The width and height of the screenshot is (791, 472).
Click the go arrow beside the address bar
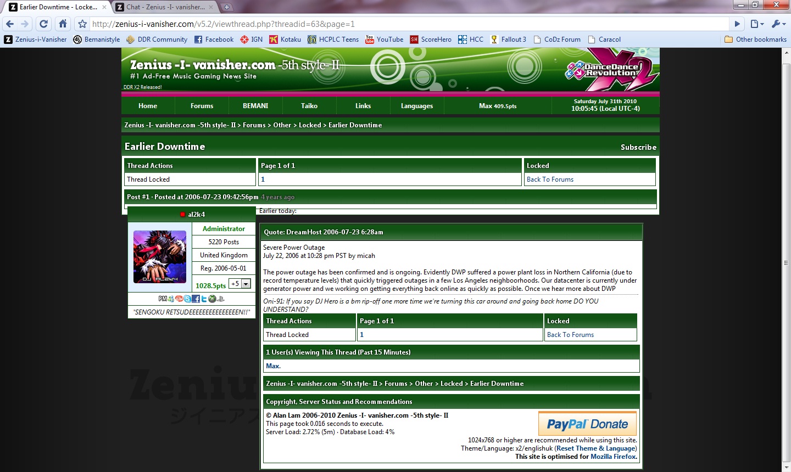pyautogui.click(x=738, y=24)
